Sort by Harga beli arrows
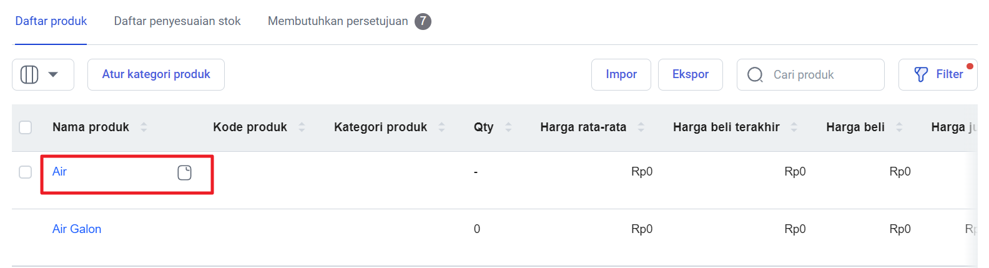 pos(899,127)
